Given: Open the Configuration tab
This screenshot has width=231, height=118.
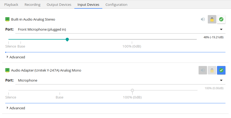Looking at the screenshot, I should pos(116,4).
